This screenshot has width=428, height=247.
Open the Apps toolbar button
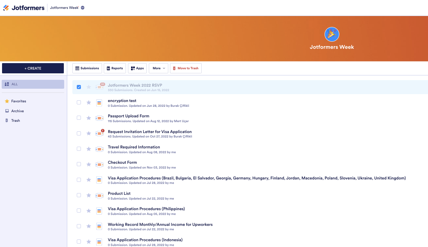(x=137, y=68)
